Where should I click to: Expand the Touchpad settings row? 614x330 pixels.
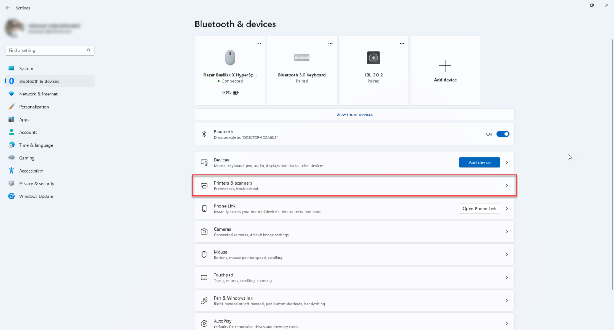(506, 277)
